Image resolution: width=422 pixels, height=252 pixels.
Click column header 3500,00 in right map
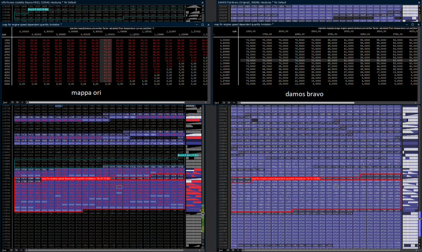381,31
